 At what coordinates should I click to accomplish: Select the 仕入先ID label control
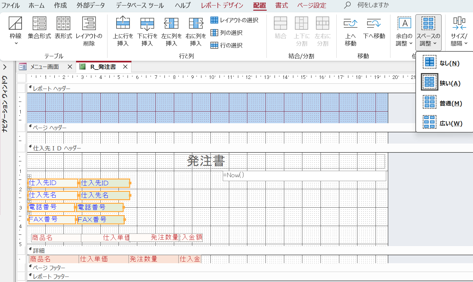[53, 183]
